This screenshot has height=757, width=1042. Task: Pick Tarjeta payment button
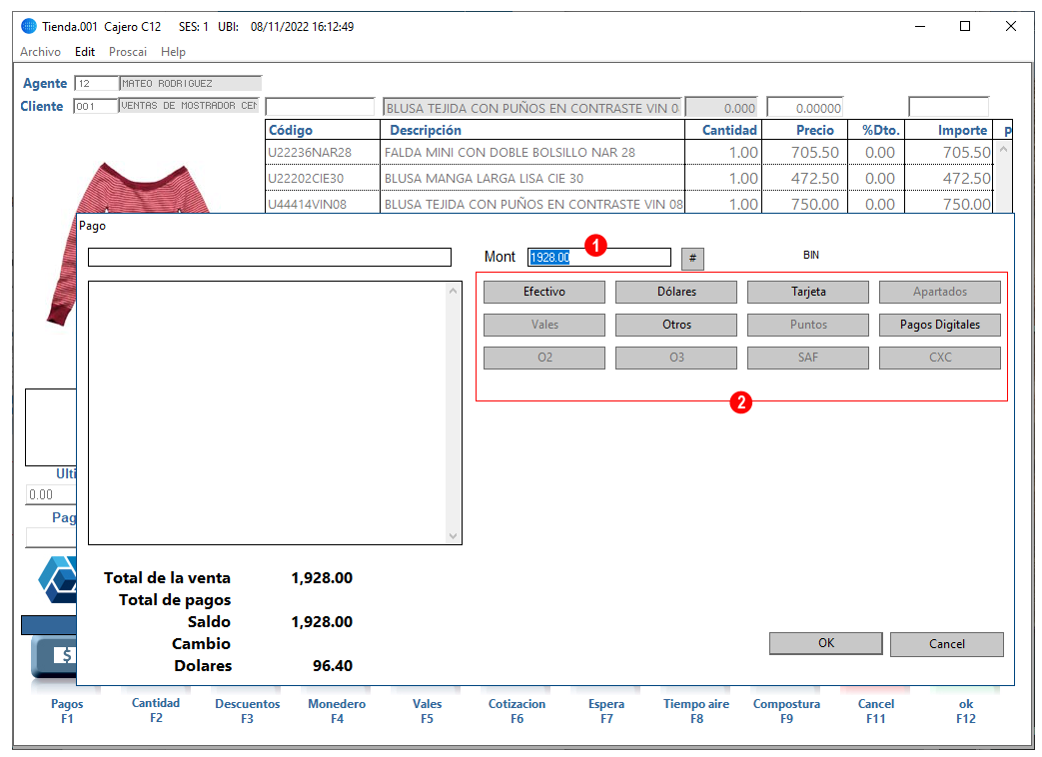808,292
